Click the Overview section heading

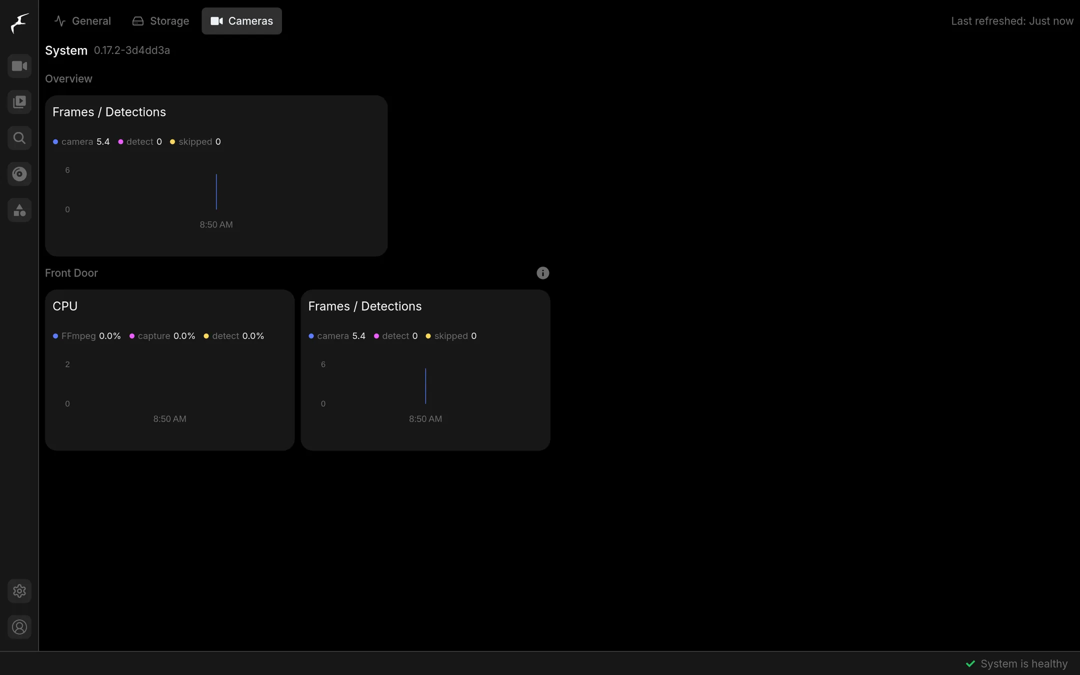click(x=68, y=78)
